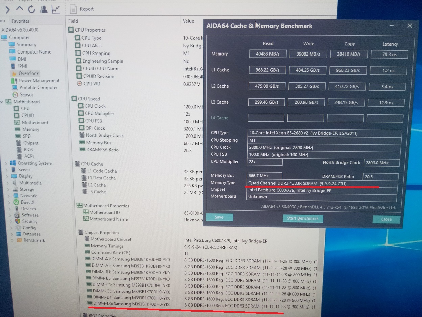Select the Overclock tree item
Image resolution: width=422 pixels, height=317 pixels.
click(x=29, y=73)
